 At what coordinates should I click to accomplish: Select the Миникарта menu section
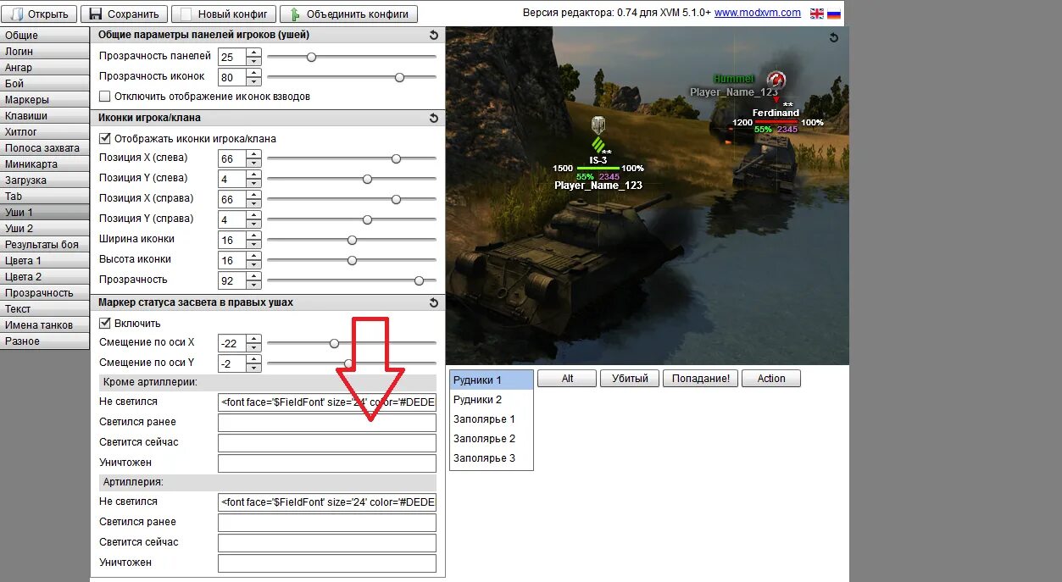point(45,164)
